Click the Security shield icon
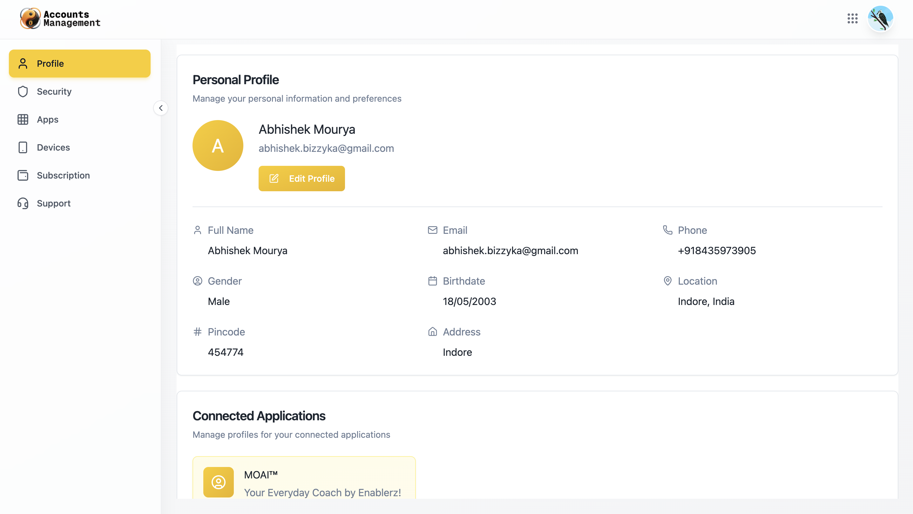 pos(23,91)
